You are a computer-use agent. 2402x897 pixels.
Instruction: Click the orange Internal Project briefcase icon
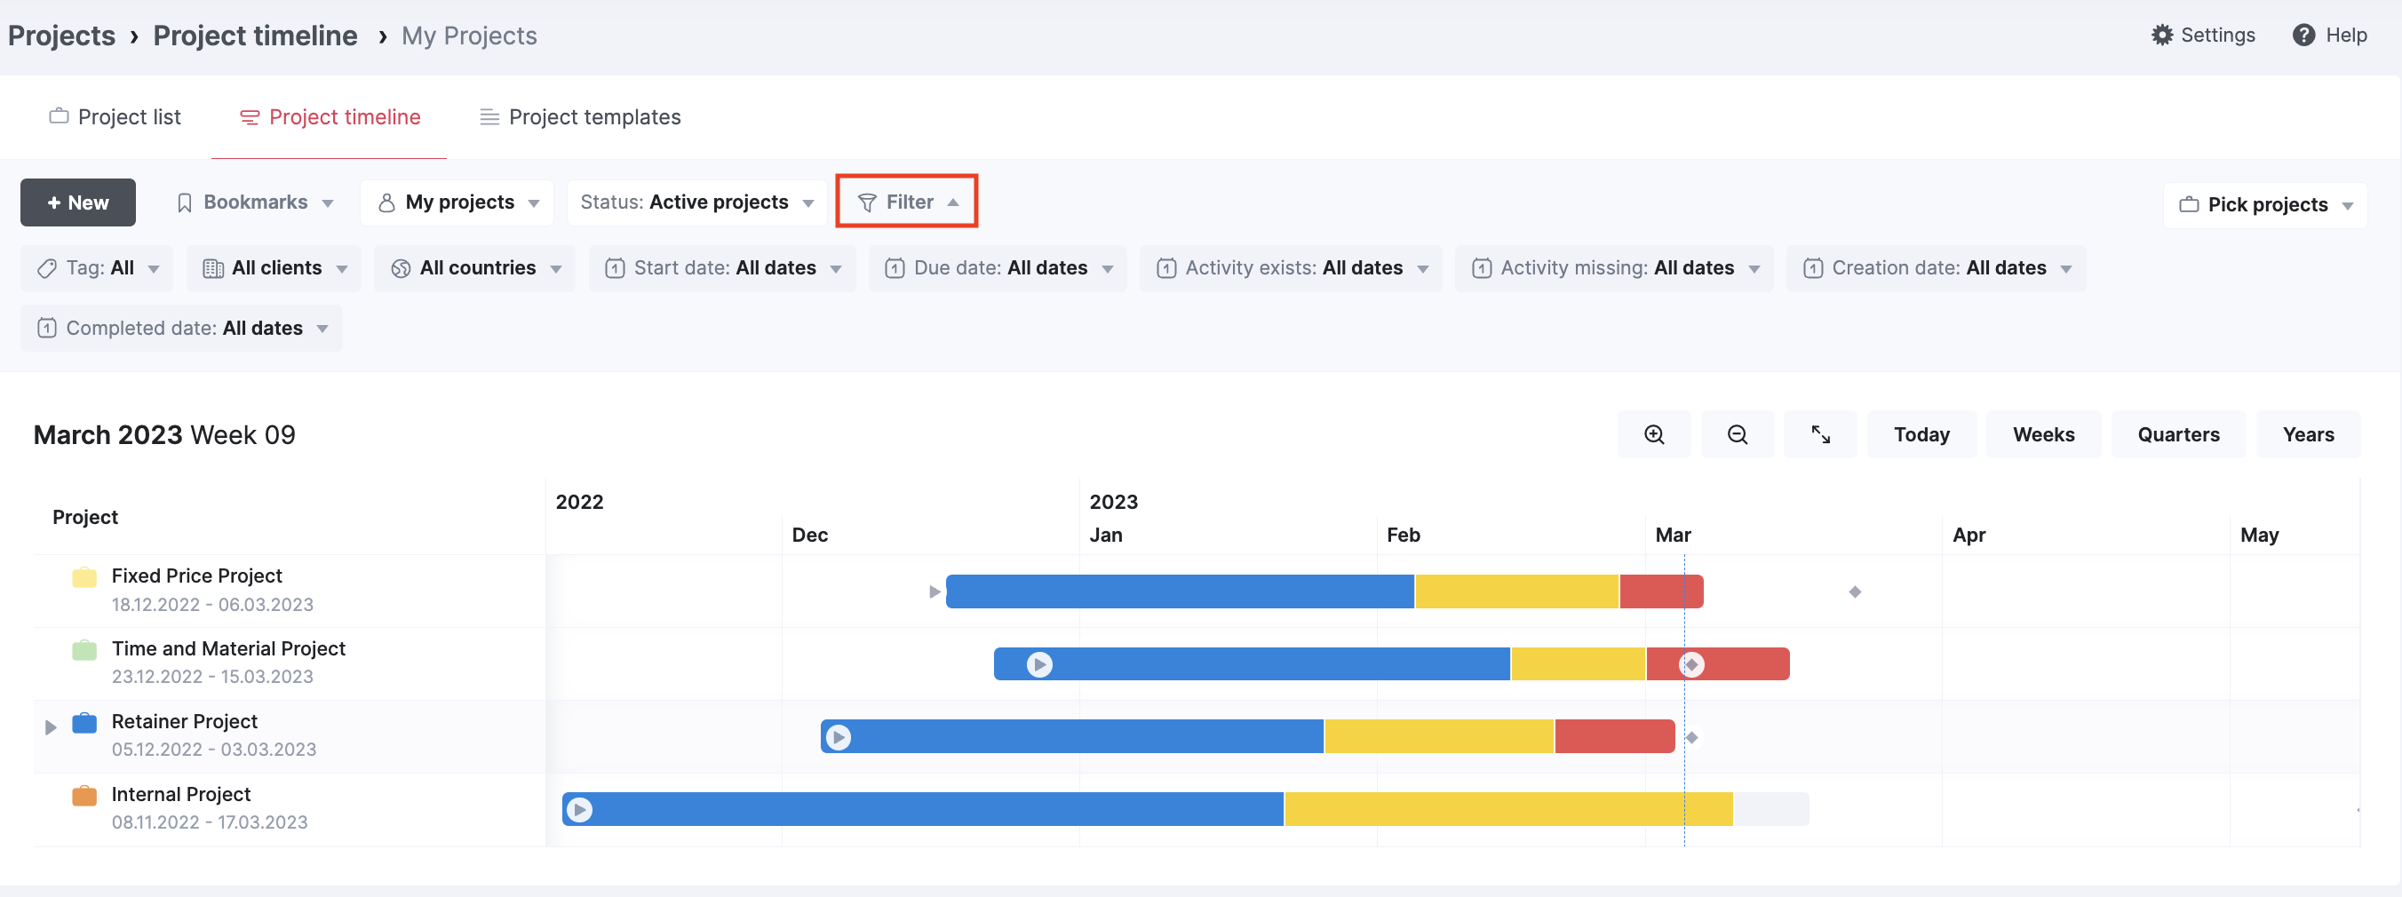tap(84, 796)
